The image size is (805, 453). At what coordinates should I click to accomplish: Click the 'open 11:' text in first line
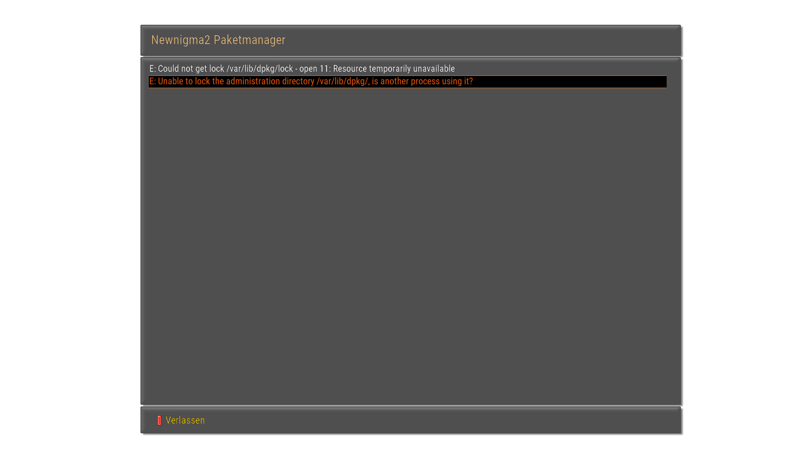[x=314, y=69]
